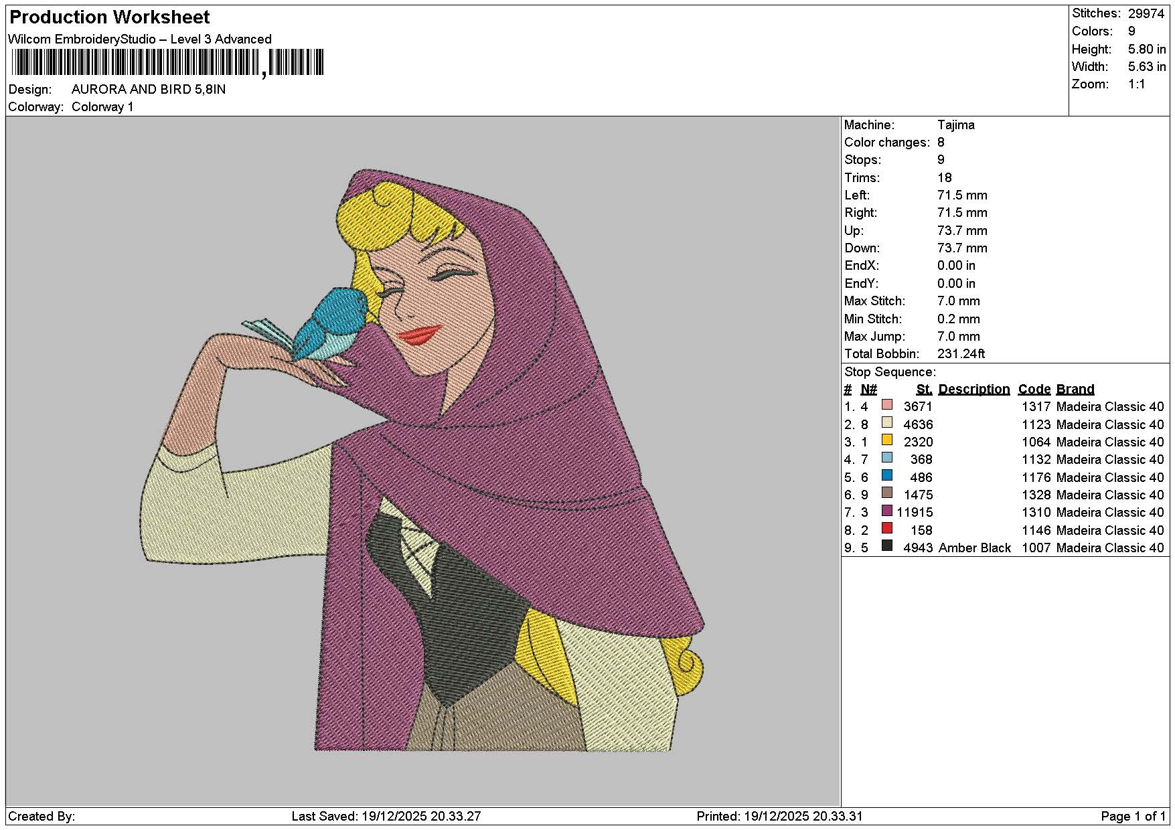Image resolution: width=1175 pixels, height=830 pixels.
Task: Click thread code "1328"
Action: 1036,495
